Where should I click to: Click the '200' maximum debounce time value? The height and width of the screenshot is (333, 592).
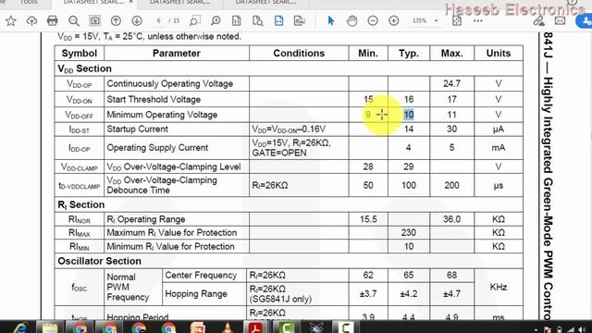click(x=451, y=185)
